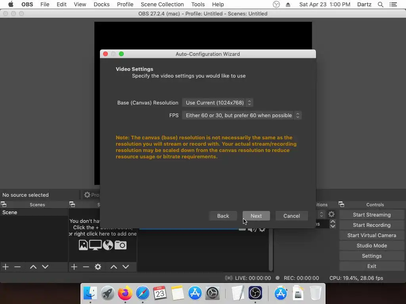
Task: Remove selected scene with minus icon
Action: point(17,267)
